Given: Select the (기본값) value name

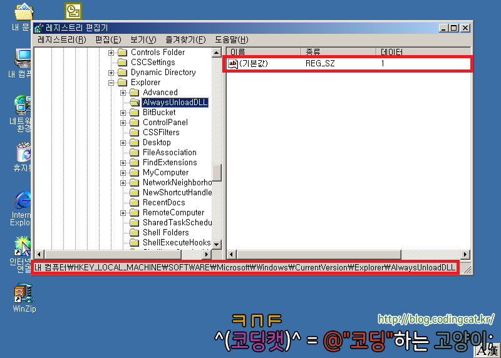Looking at the screenshot, I should 254,64.
